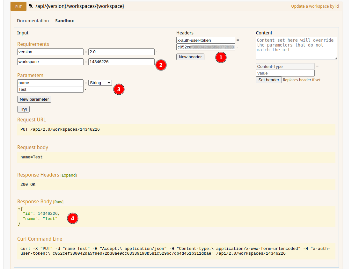This screenshot has height=269, width=352.
Task: Click the 200 OK response status
Action: 28,185
